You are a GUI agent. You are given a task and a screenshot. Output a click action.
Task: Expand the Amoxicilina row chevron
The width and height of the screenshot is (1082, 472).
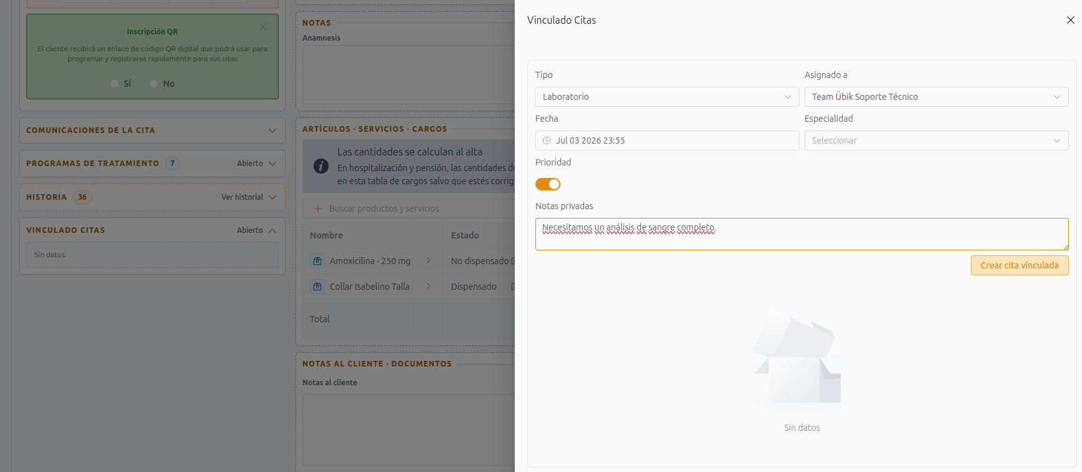tap(429, 260)
